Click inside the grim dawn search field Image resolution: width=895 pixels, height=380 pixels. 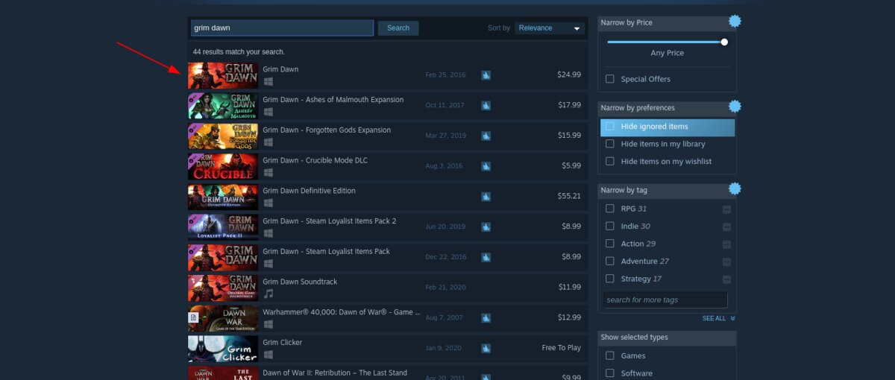pyautogui.click(x=282, y=28)
